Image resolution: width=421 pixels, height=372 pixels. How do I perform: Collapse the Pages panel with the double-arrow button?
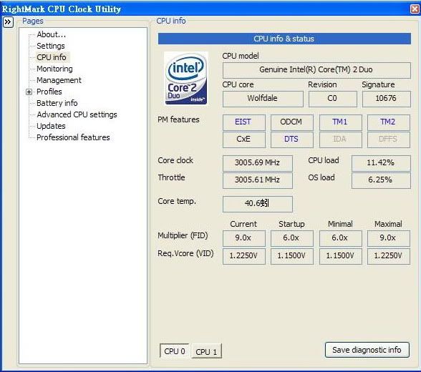click(x=8, y=22)
